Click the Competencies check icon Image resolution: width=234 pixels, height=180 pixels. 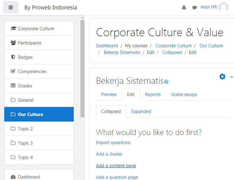coord(13,71)
